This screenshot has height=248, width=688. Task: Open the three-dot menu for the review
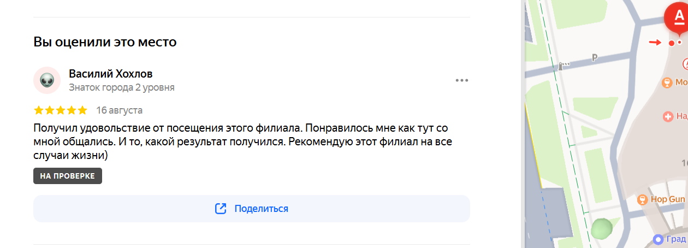(x=462, y=81)
